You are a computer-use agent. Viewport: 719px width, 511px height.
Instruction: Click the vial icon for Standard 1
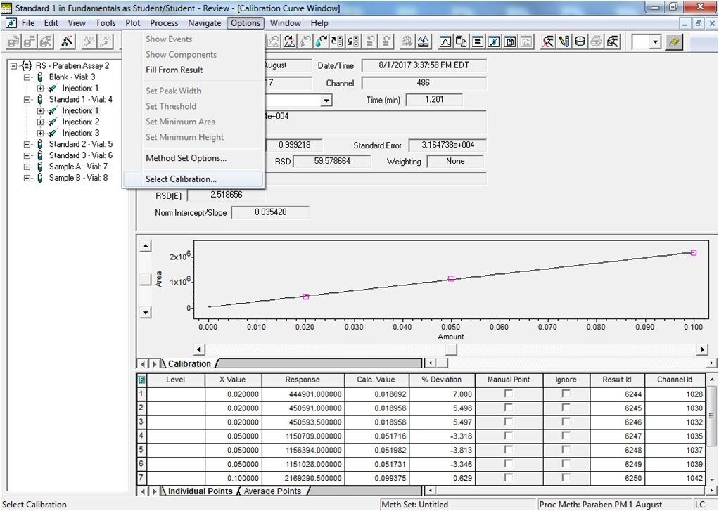(x=40, y=99)
